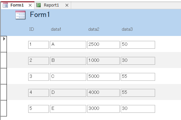
Task: Select record 1 with the arrow selector
Action: pyautogui.click(x=4, y=44)
